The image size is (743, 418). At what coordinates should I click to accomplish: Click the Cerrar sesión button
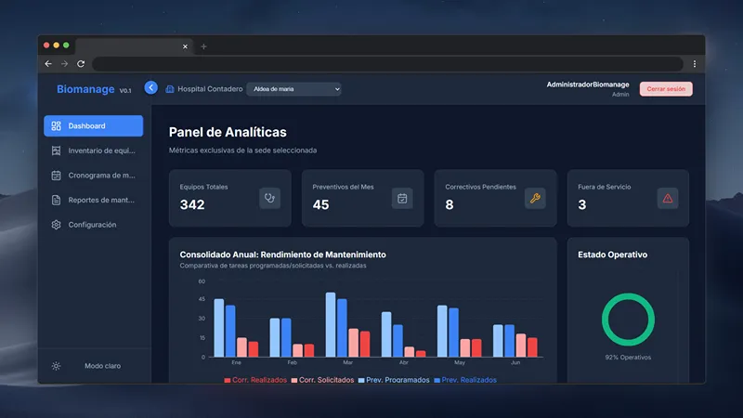666,89
